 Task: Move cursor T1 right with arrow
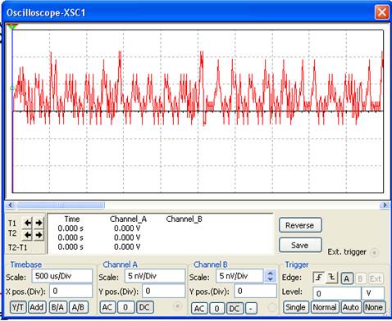(39, 223)
